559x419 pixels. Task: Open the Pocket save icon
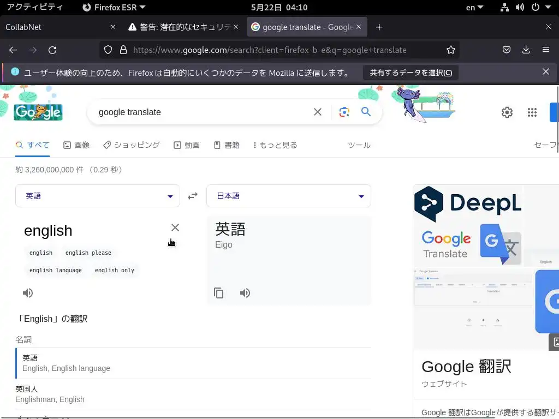(x=506, y=50)
